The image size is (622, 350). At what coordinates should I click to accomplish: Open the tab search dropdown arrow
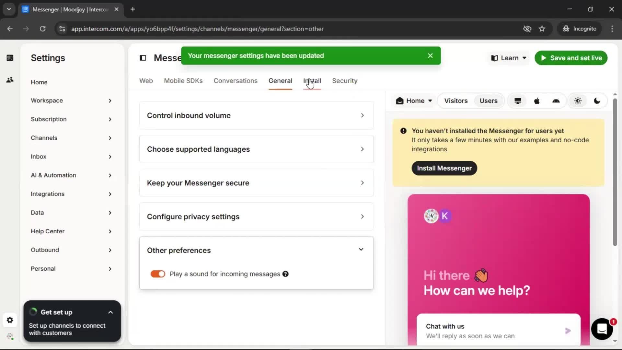coord(9,9)
